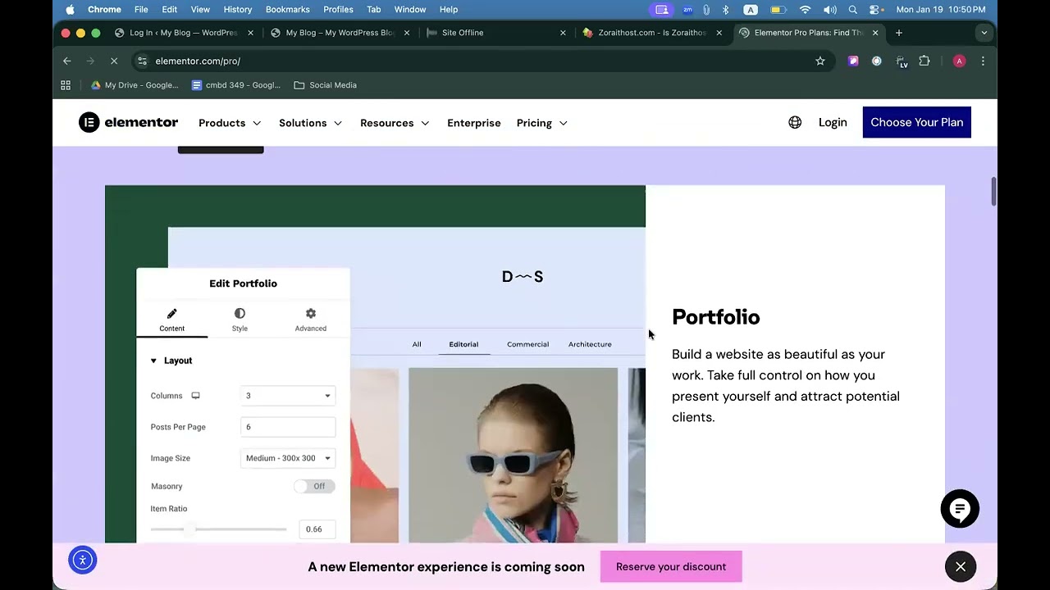View site information icon in address bar
Screen dimensions: 1050x590
[142, 61]
